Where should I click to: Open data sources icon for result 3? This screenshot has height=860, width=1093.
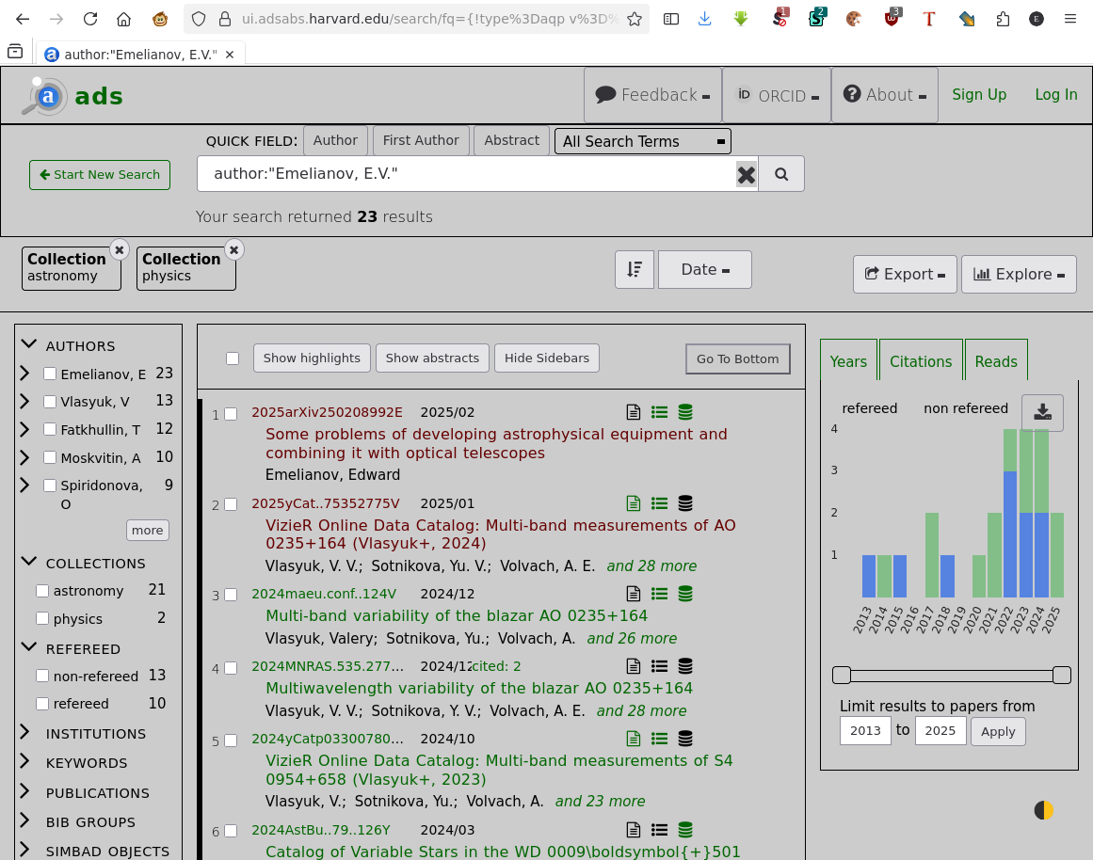(x=685, y=594)
